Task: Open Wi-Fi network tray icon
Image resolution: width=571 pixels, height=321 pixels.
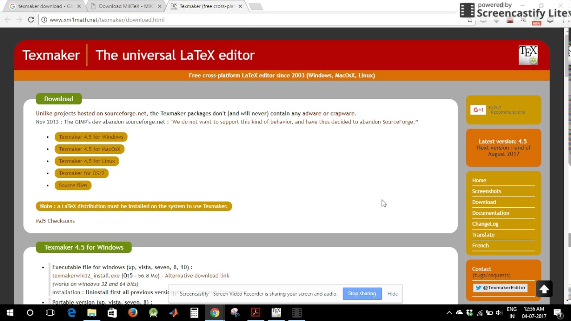Action: [480, 313]
